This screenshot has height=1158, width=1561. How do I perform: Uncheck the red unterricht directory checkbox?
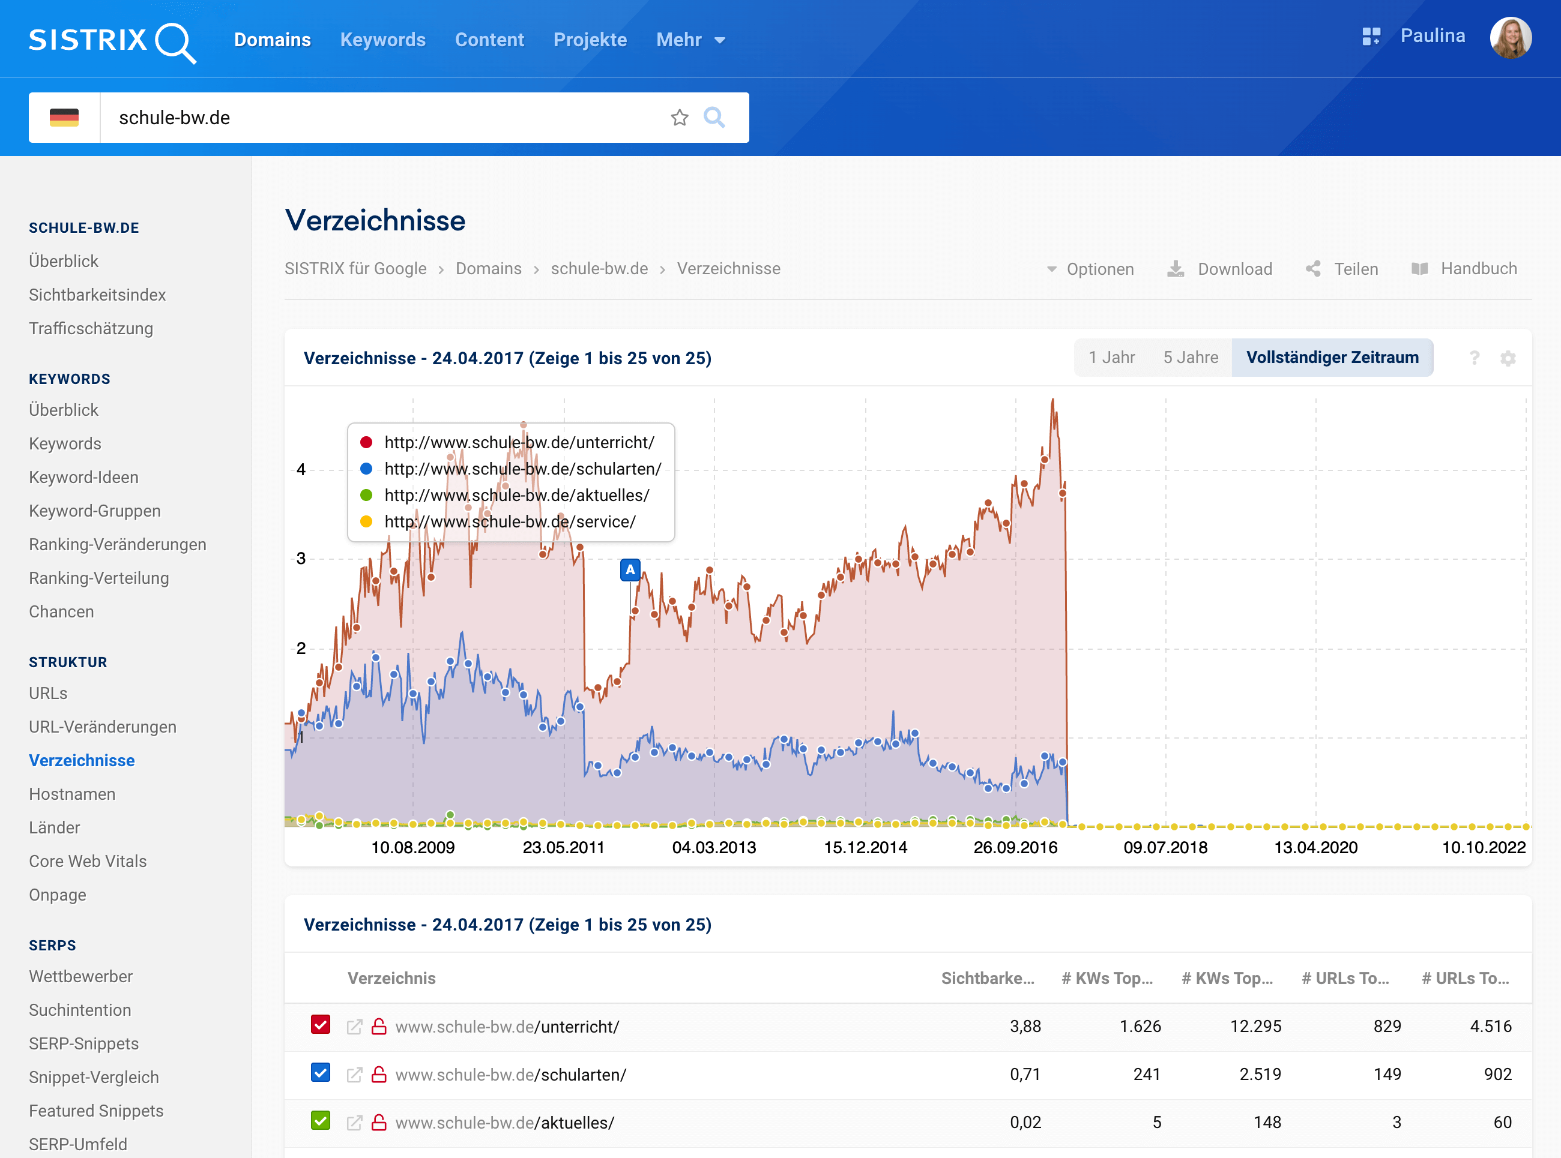click(x=321, y=1025)
